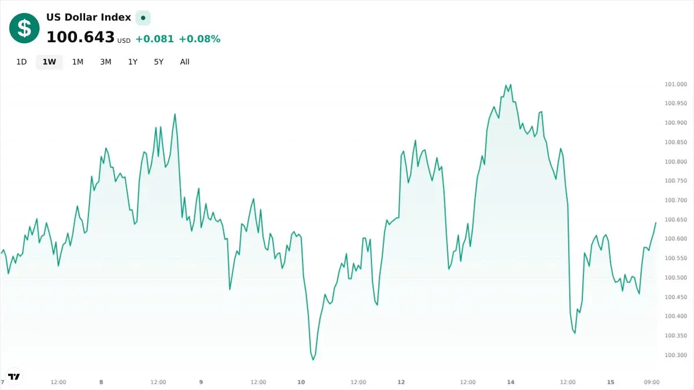Click the +0.08% percentage change
This screenshot has width=694, height=390.
click(x=200, y=39)
